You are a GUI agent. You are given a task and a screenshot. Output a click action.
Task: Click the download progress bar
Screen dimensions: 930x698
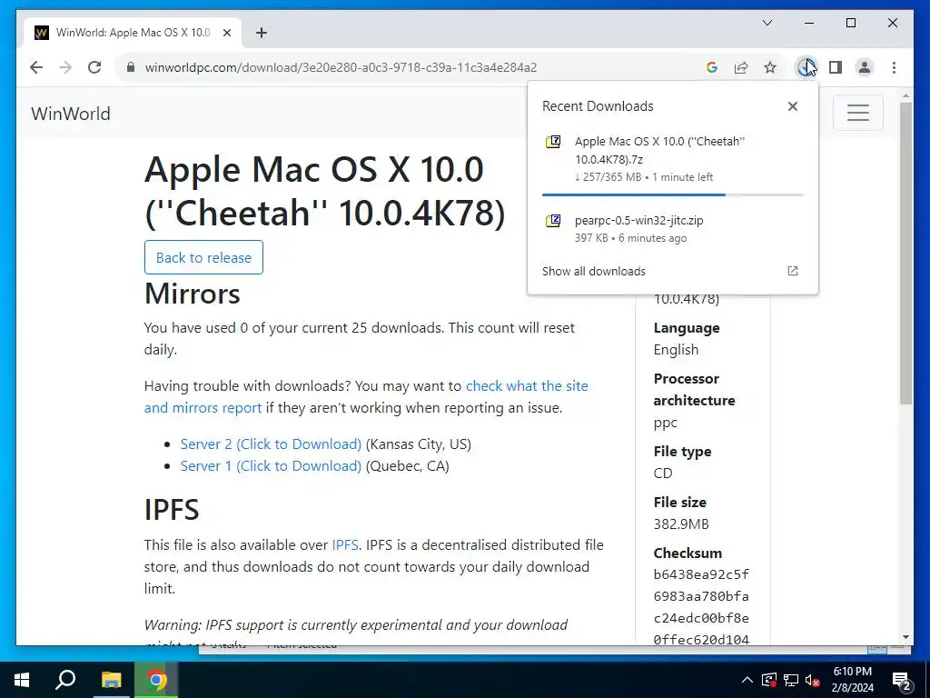pos(673,194)
